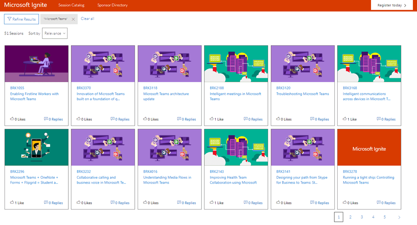This screenshot has width=417, height=225.
Task: Like the BRK2188 Intelligent meetings session
Action: pyautogui.click(x=217, y=119)
